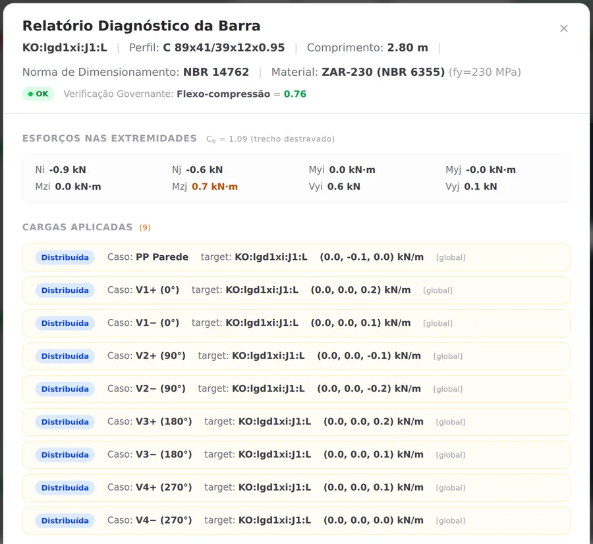Select the V2+ (90°) load row
The height and width of the screenshot is (544, 593).
click(296, 356)
